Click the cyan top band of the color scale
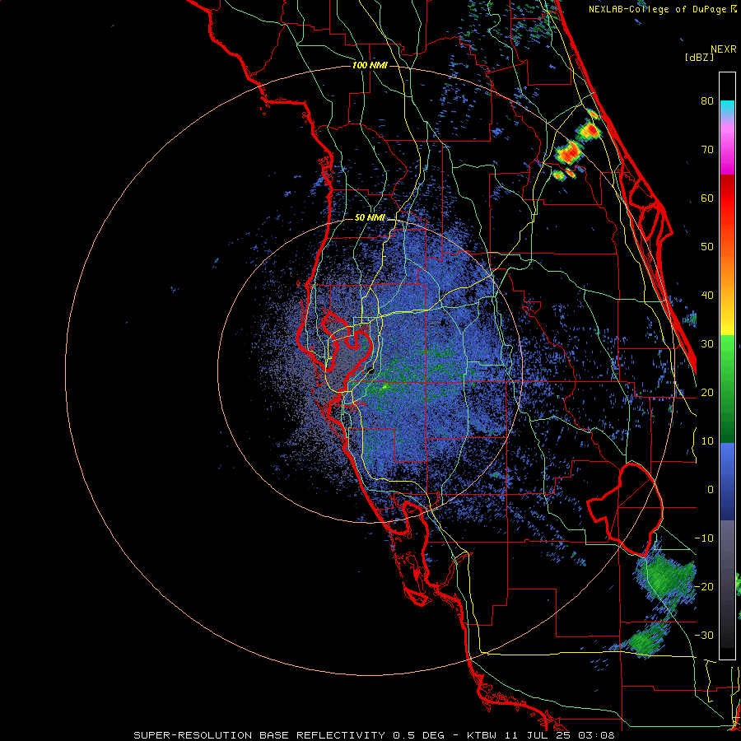Image resolution: width=741 pixels, height=741 pixels. point(727,109)
